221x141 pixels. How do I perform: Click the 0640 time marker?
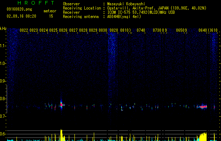(203, 30)
